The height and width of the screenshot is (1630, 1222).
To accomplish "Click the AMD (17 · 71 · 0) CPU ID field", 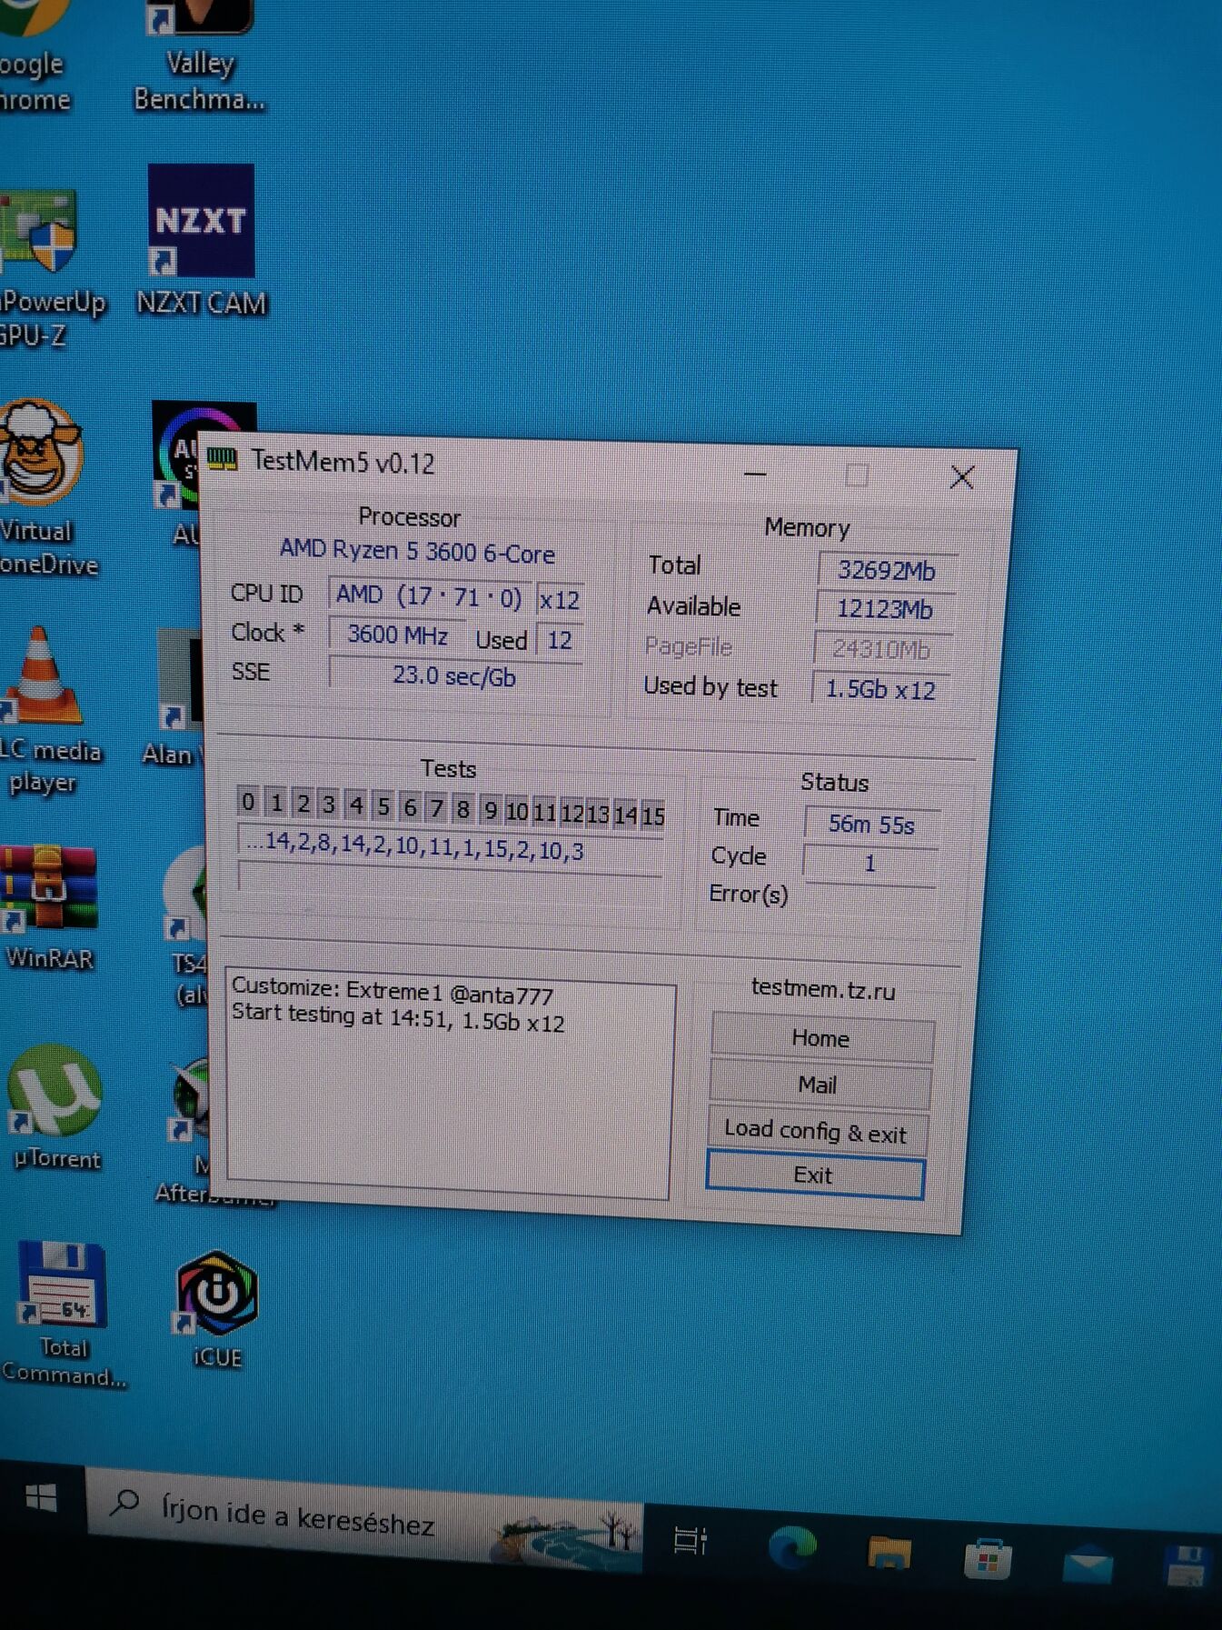I will [429, 596].
